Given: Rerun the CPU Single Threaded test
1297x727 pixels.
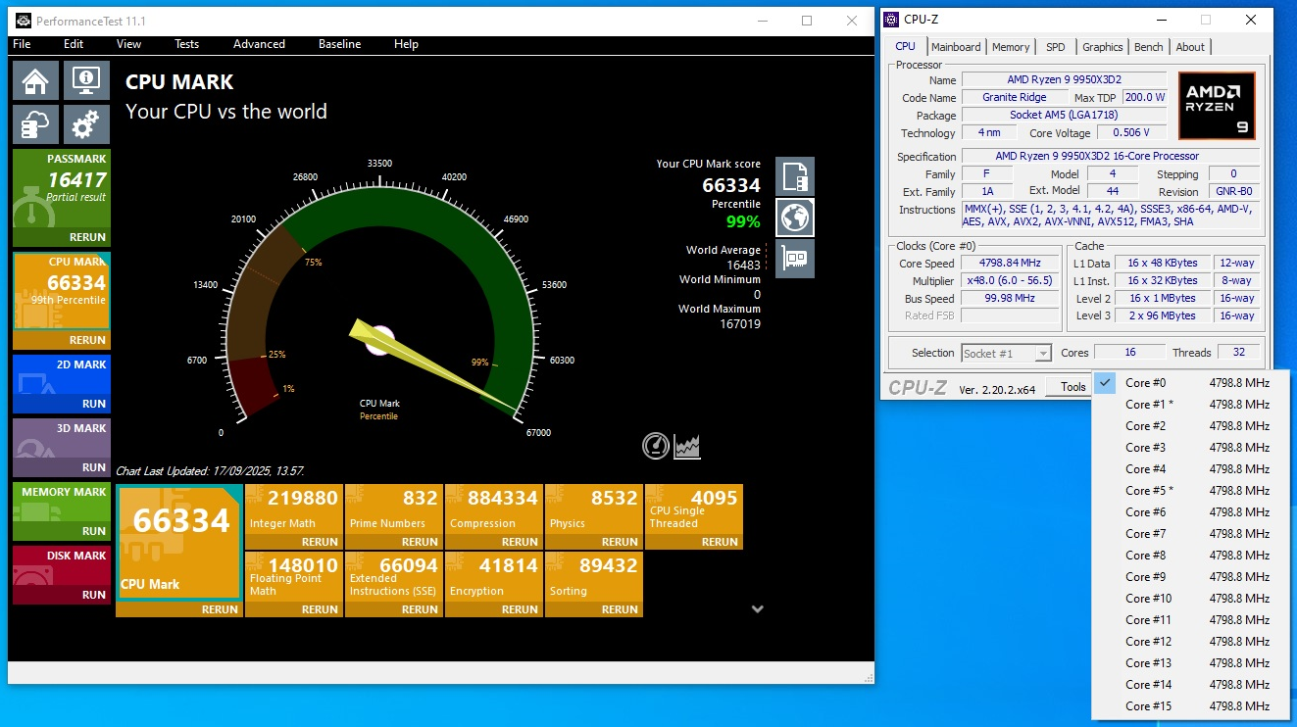Looking at the screenshot, I should (x=720, y=542).
